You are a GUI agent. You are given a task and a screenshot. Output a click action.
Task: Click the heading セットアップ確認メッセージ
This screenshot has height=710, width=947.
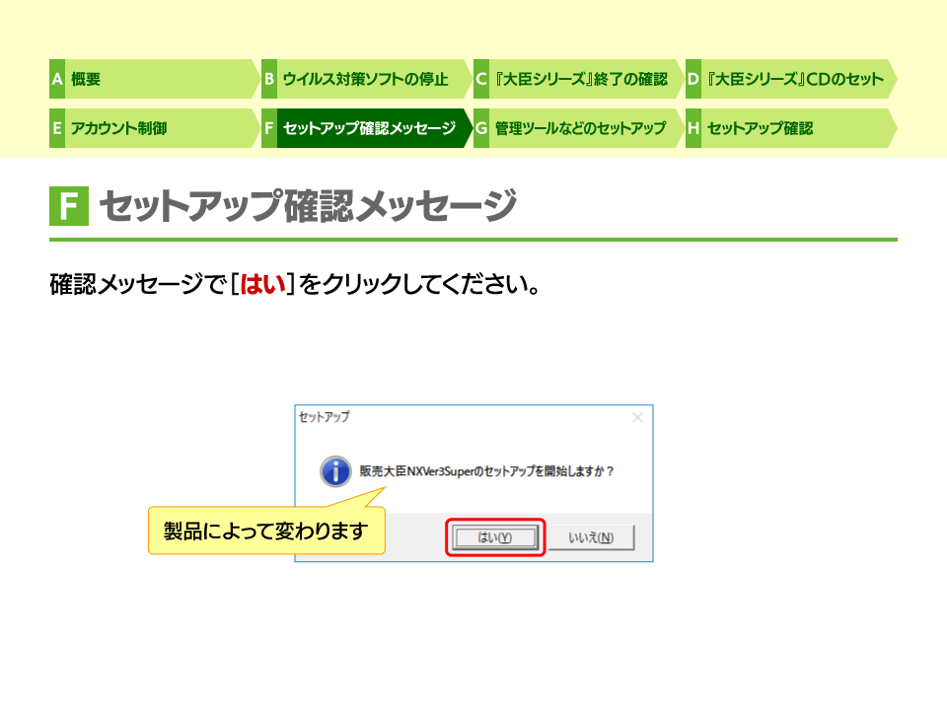308,206
